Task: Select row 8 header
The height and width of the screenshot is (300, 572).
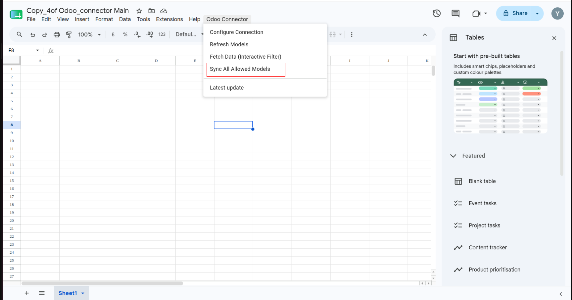Action: click(12, 125)
